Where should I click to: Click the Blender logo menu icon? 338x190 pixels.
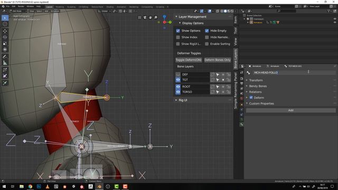3,6
